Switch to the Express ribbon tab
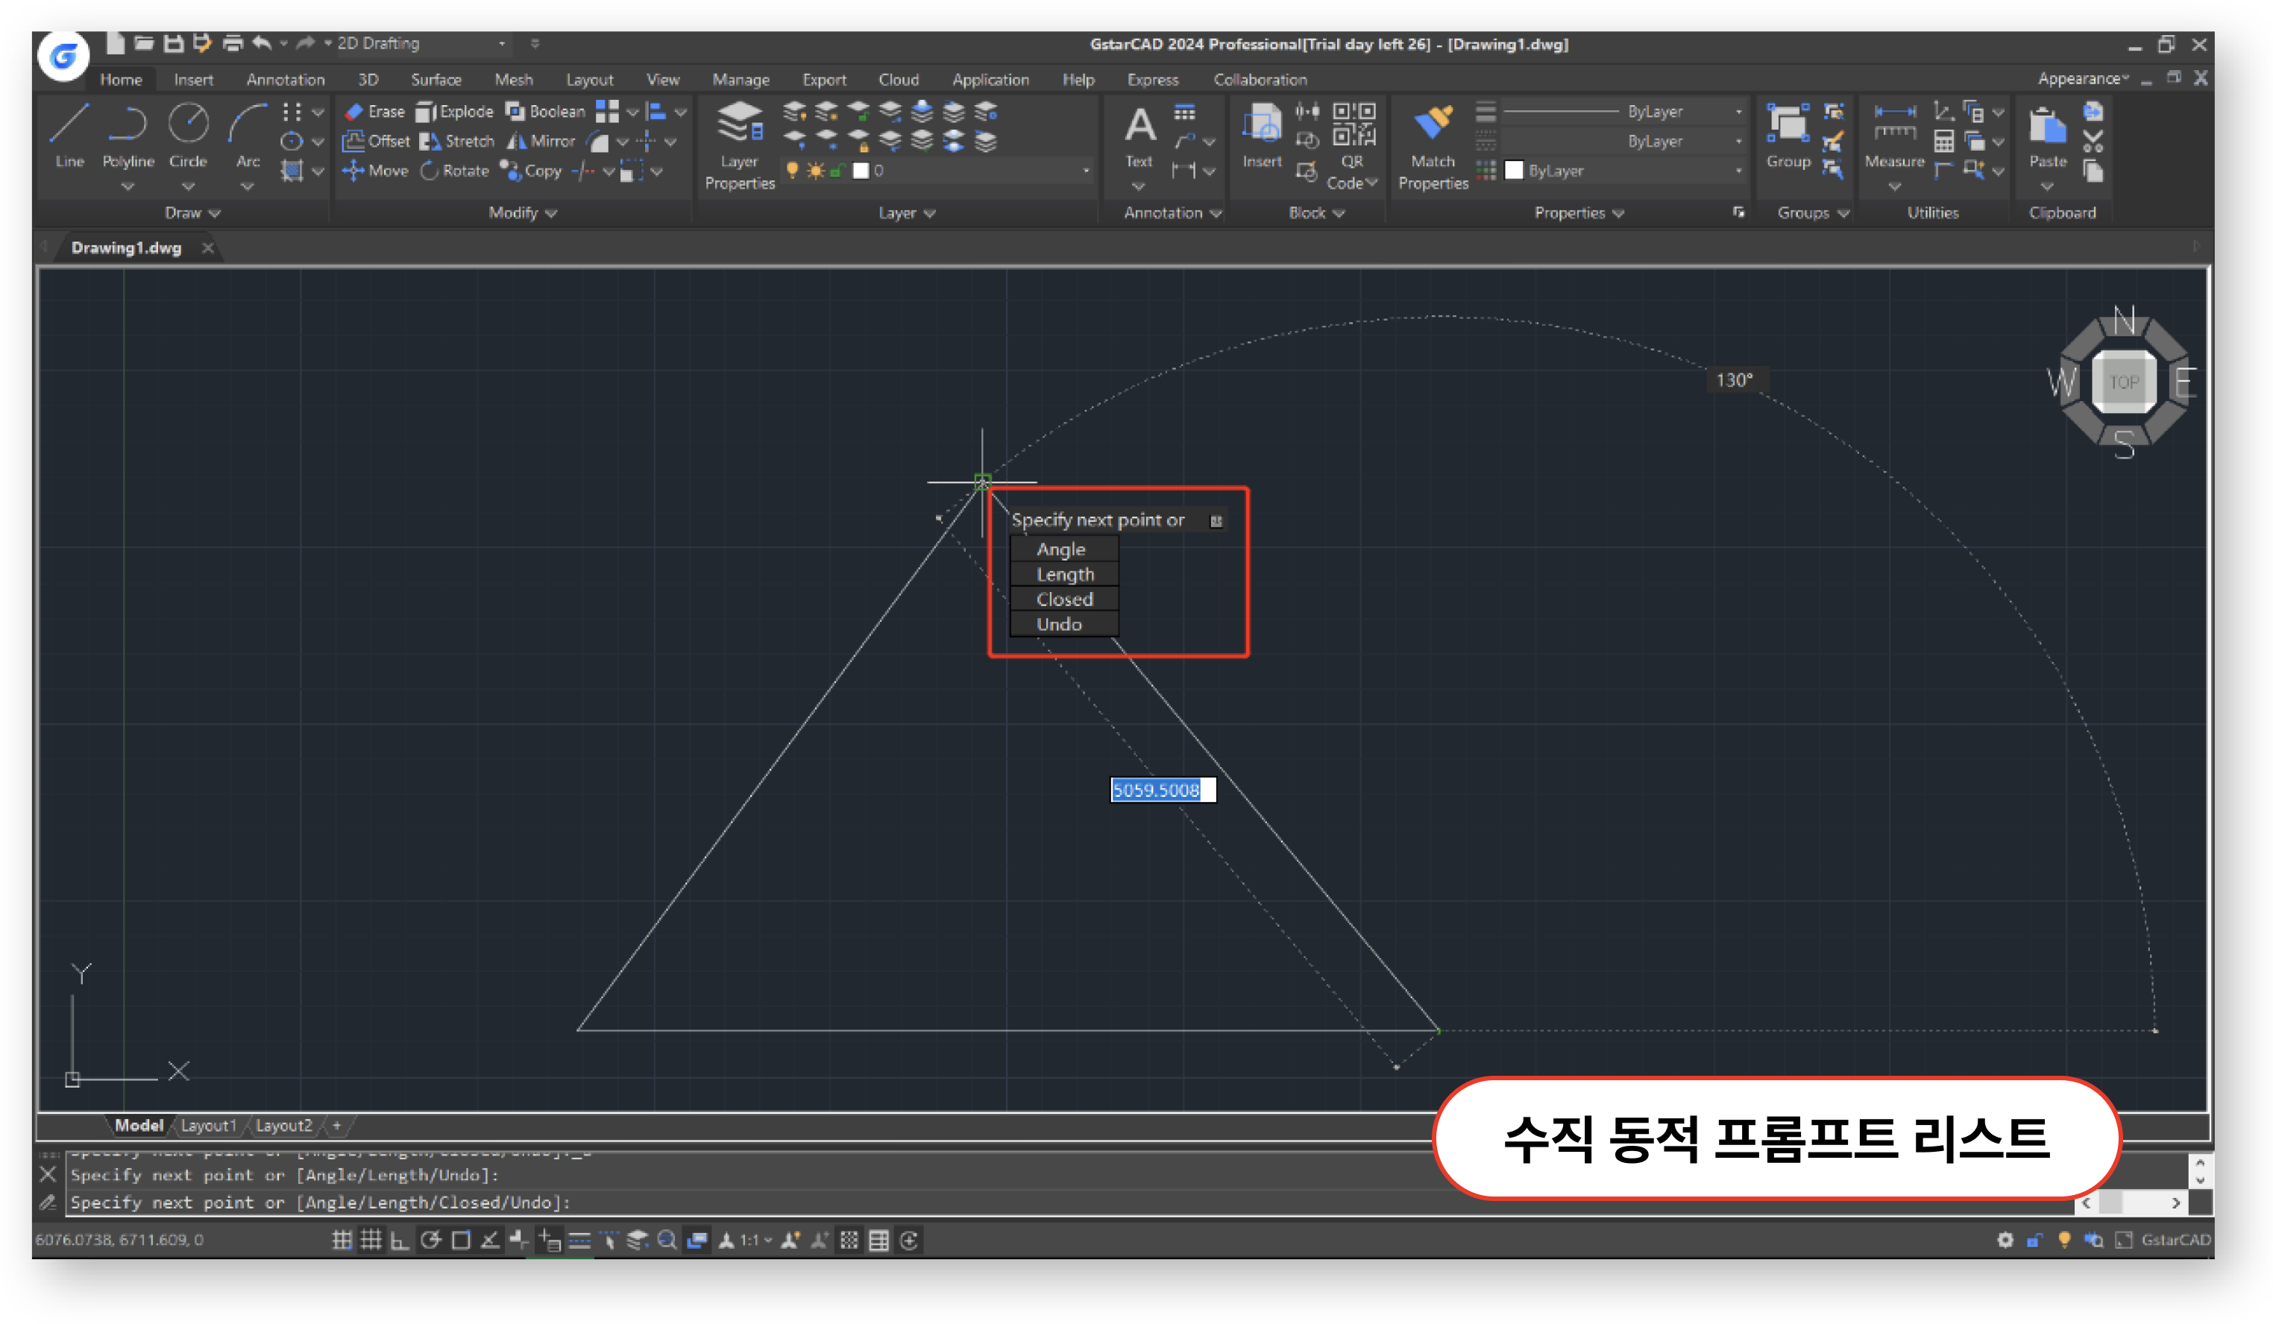The width and height of the screenshot is (2273, 1324). tap(1153, 79)
